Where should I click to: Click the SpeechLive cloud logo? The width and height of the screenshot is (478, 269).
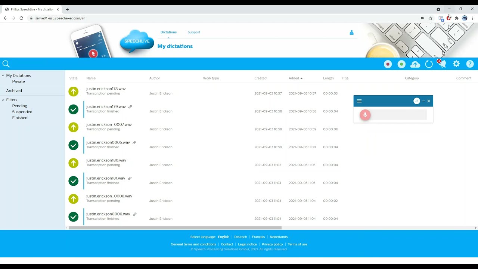point(137,42)
